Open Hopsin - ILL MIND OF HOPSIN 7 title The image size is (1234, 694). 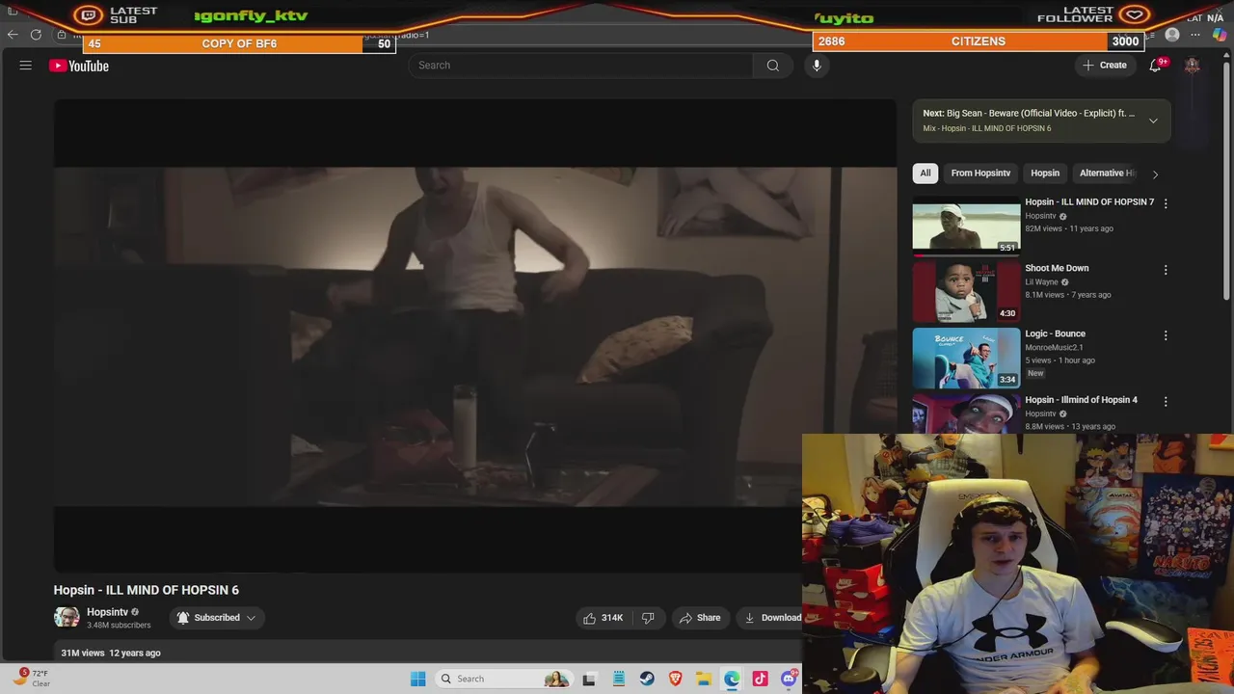1089,202
